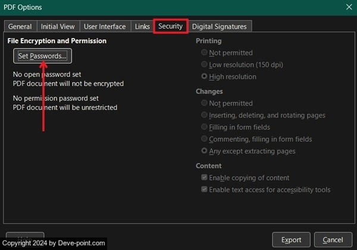Go to the User Interface tab
357x250 pixels.
105,27
